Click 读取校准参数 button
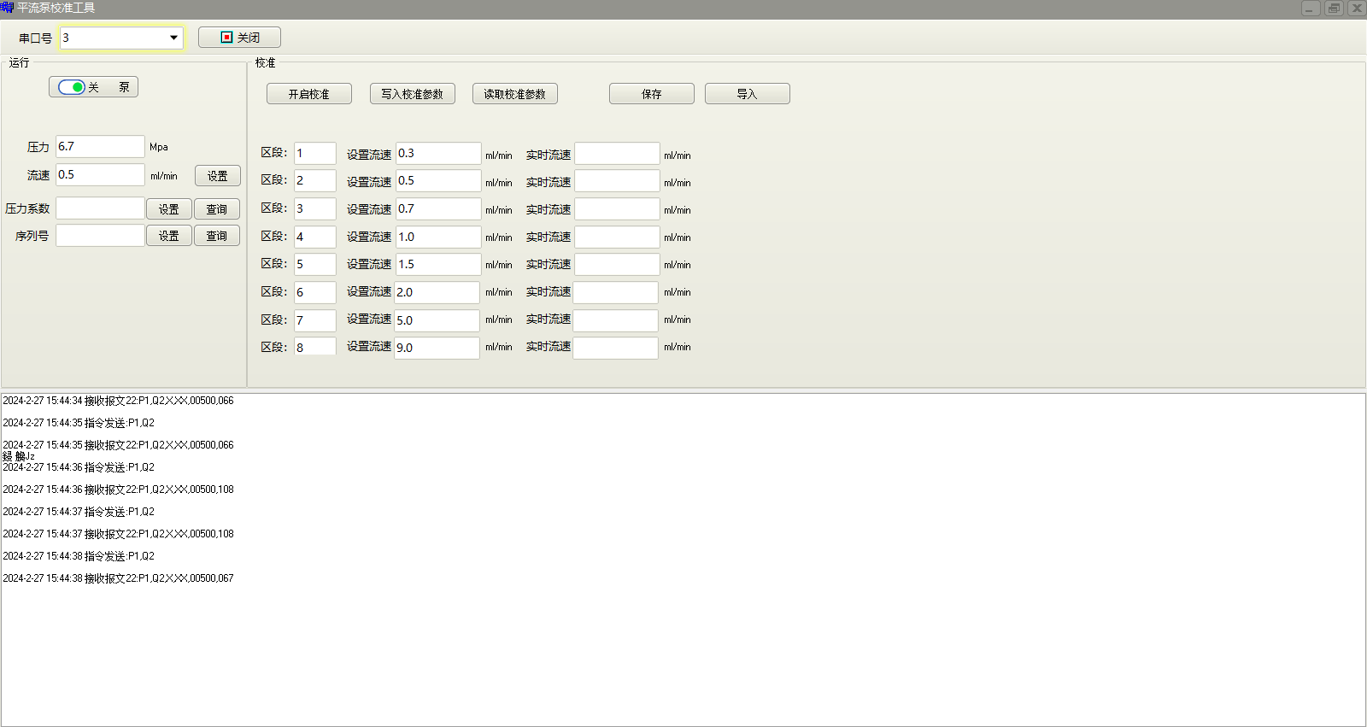This screenshot has height=727, width=1367. pos(514,94)
